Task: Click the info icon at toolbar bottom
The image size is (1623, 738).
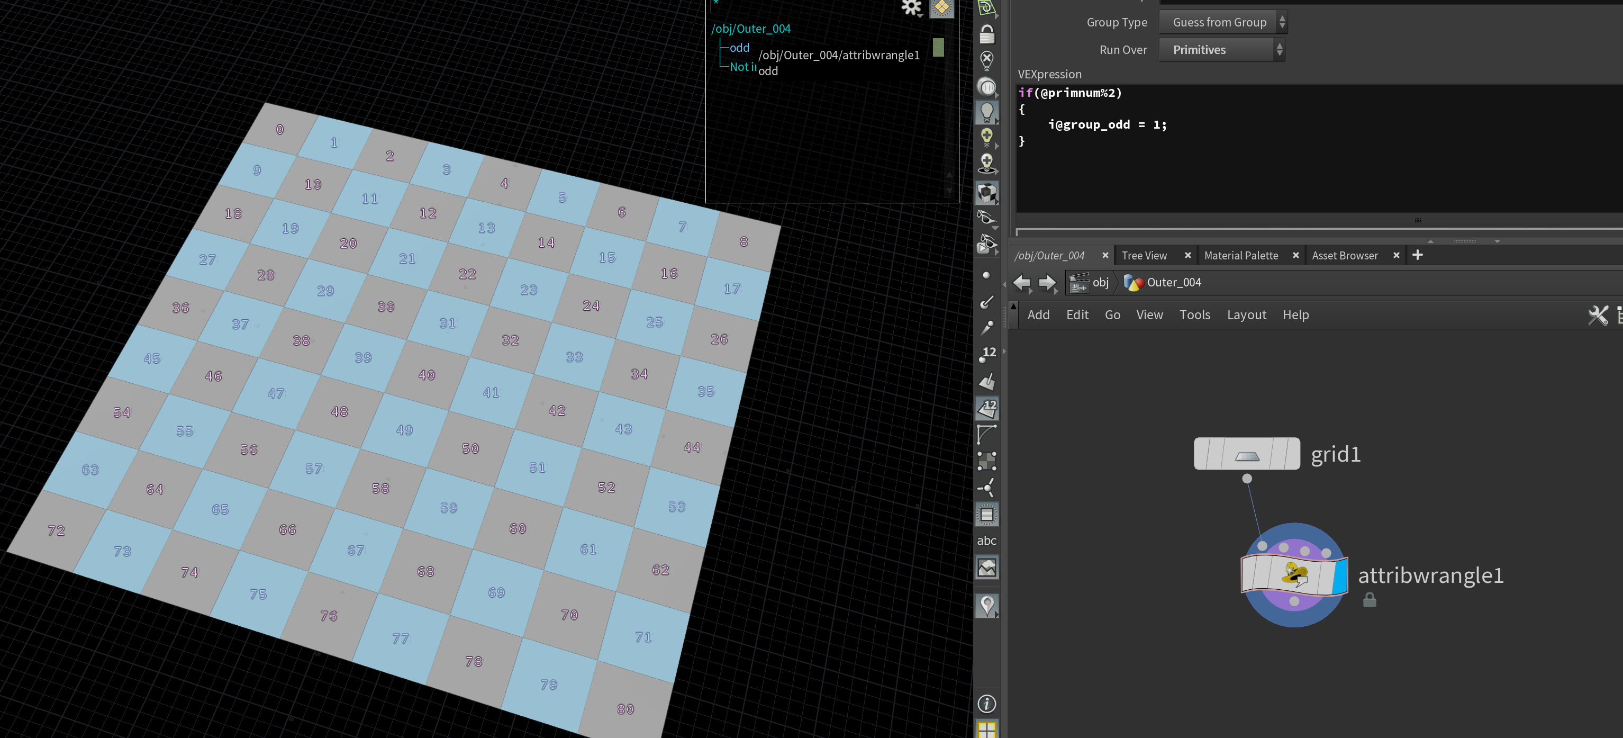Action: pyautogui.click(x=986, y=704)
